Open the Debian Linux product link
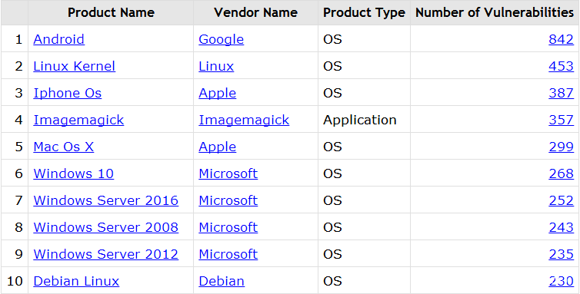The height and width of the screenshot is (294, 580). (76, 281)
